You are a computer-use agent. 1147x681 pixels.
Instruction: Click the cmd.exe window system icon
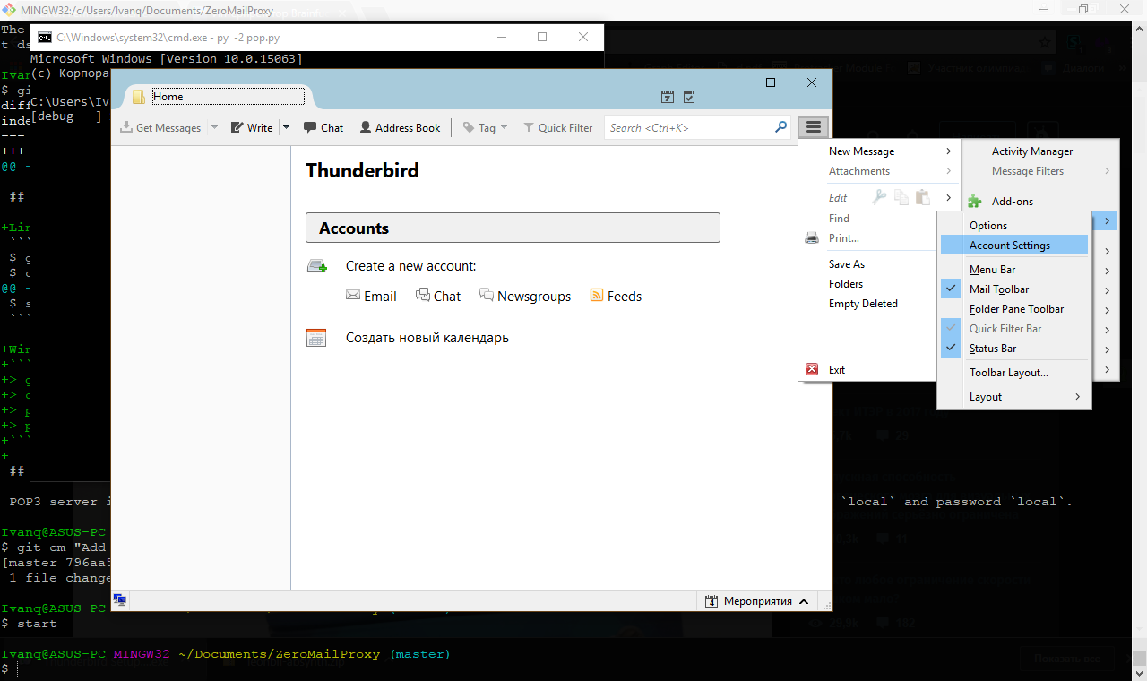click(x=43, y=38)
